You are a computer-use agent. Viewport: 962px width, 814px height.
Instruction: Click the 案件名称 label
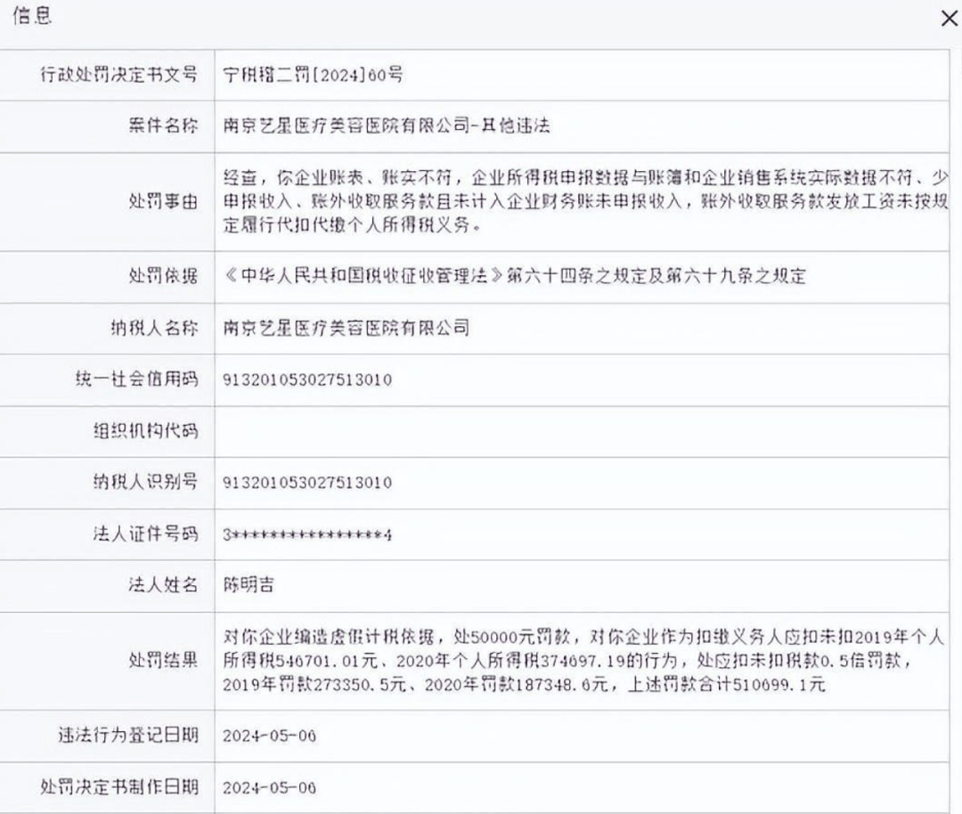click(x=163, y=126)
